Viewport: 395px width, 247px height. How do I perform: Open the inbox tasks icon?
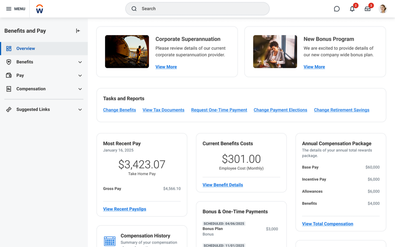(x=367, y=8)
